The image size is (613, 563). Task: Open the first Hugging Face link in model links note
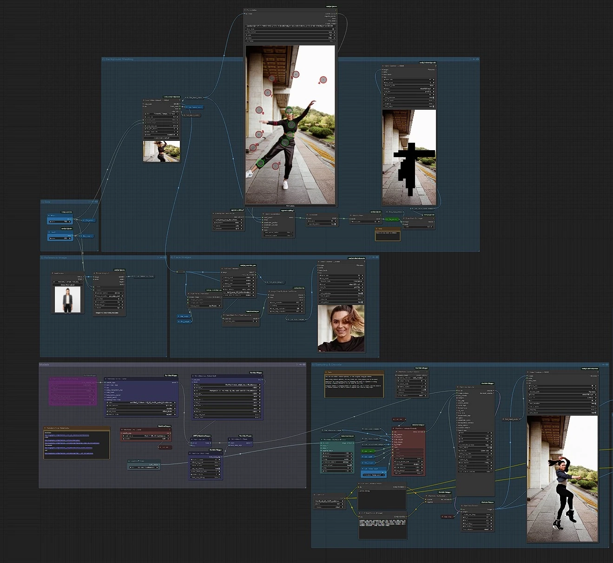click(66, 436)
